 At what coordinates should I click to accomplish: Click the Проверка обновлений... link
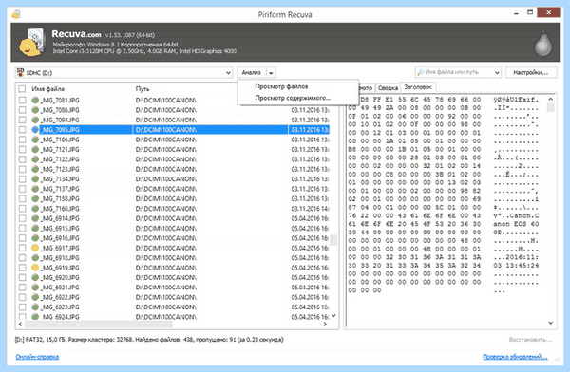click(515, 357)
